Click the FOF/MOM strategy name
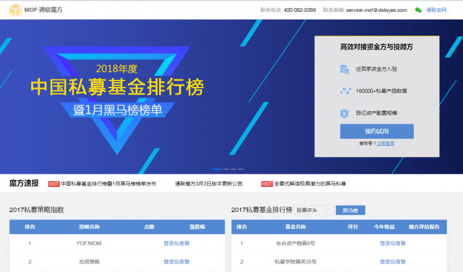This screenshot has height=272, width=463. coord(89,243)
